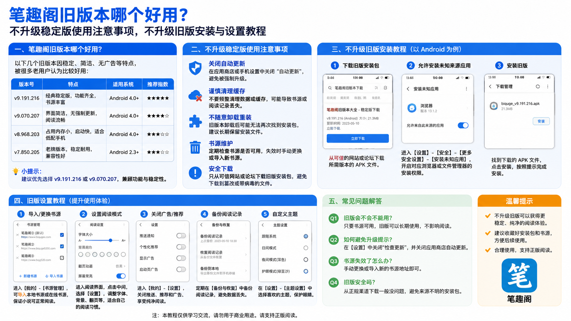Click the search magnifier in 笔趣阁旧版本下载 bar

pyautogui.click(x=330, y=88)
